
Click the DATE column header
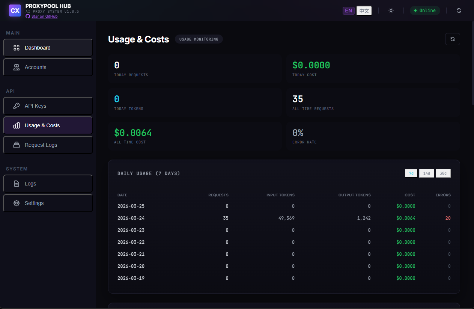122,195
